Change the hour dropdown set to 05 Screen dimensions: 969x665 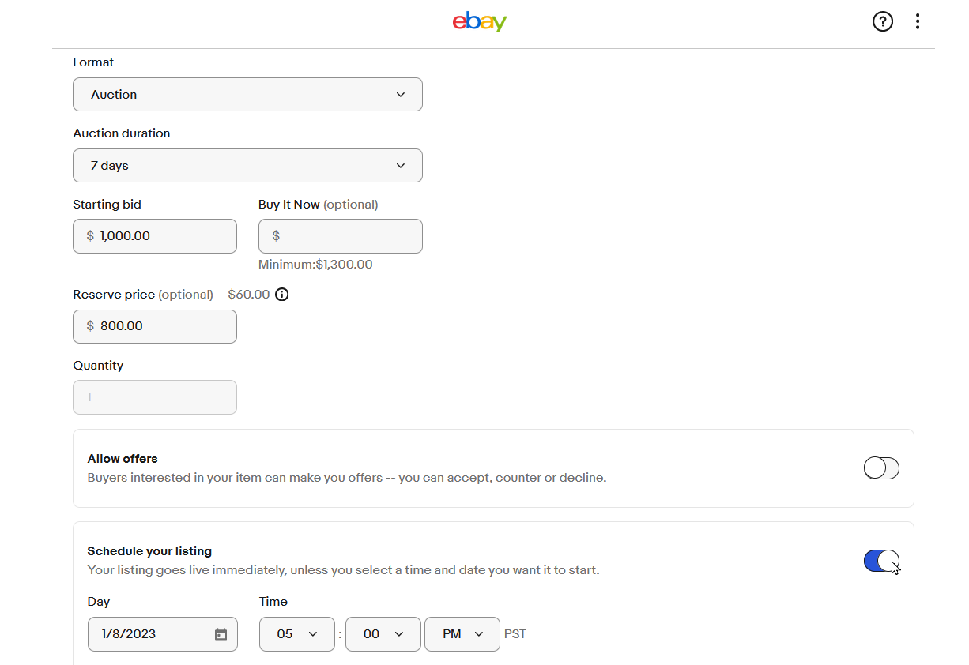click(296, 634)
